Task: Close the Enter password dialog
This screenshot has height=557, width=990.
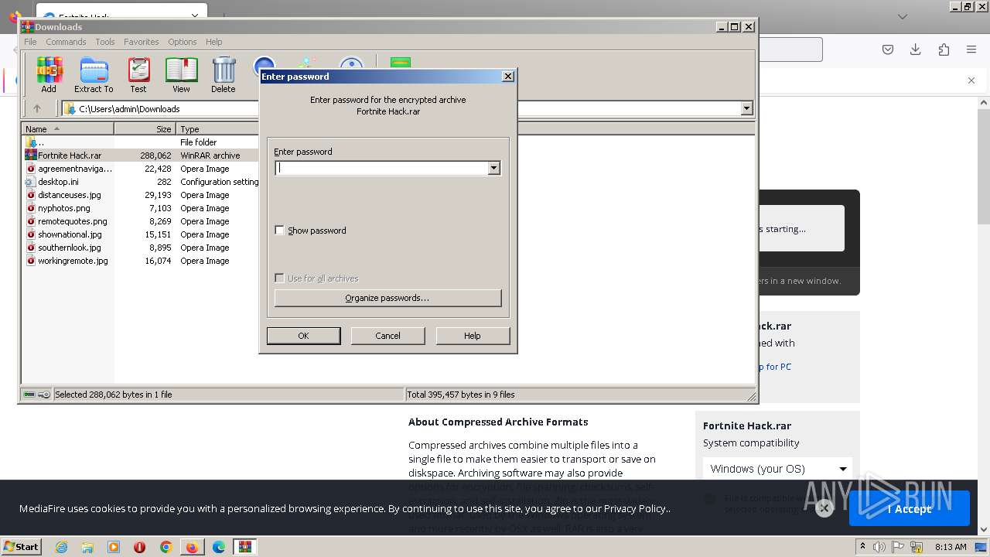Action: 507,76
